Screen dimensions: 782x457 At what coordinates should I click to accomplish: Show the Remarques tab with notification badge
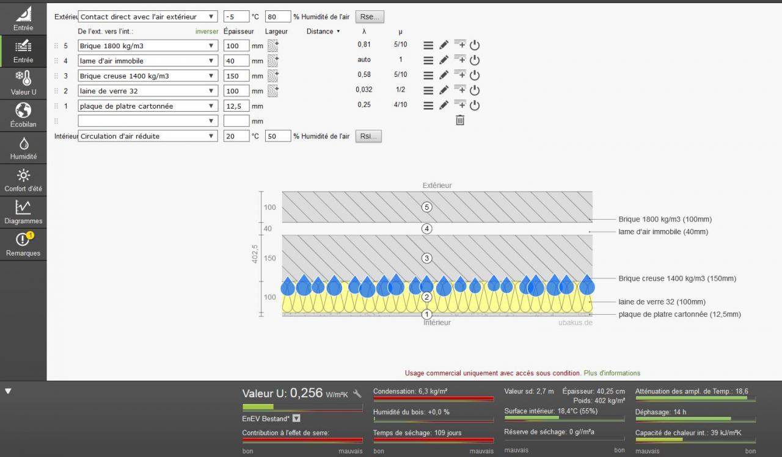23,245
